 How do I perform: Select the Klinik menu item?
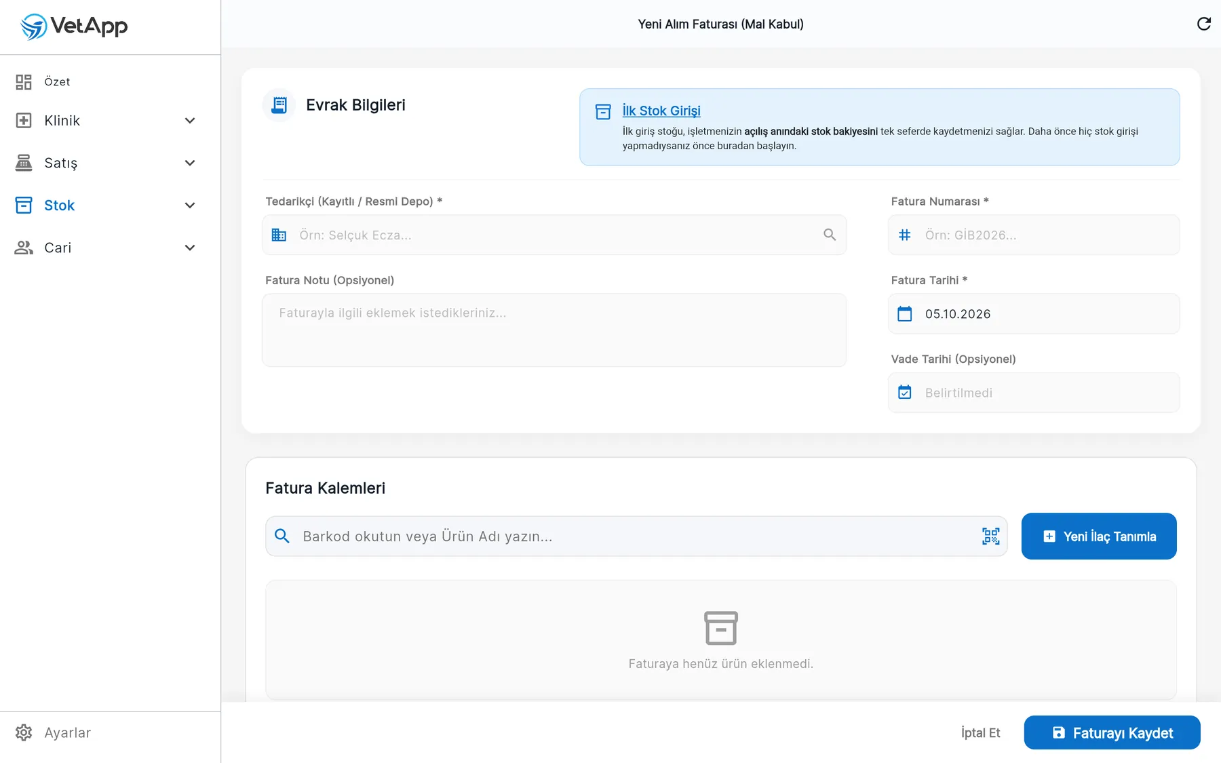(110, 120)
